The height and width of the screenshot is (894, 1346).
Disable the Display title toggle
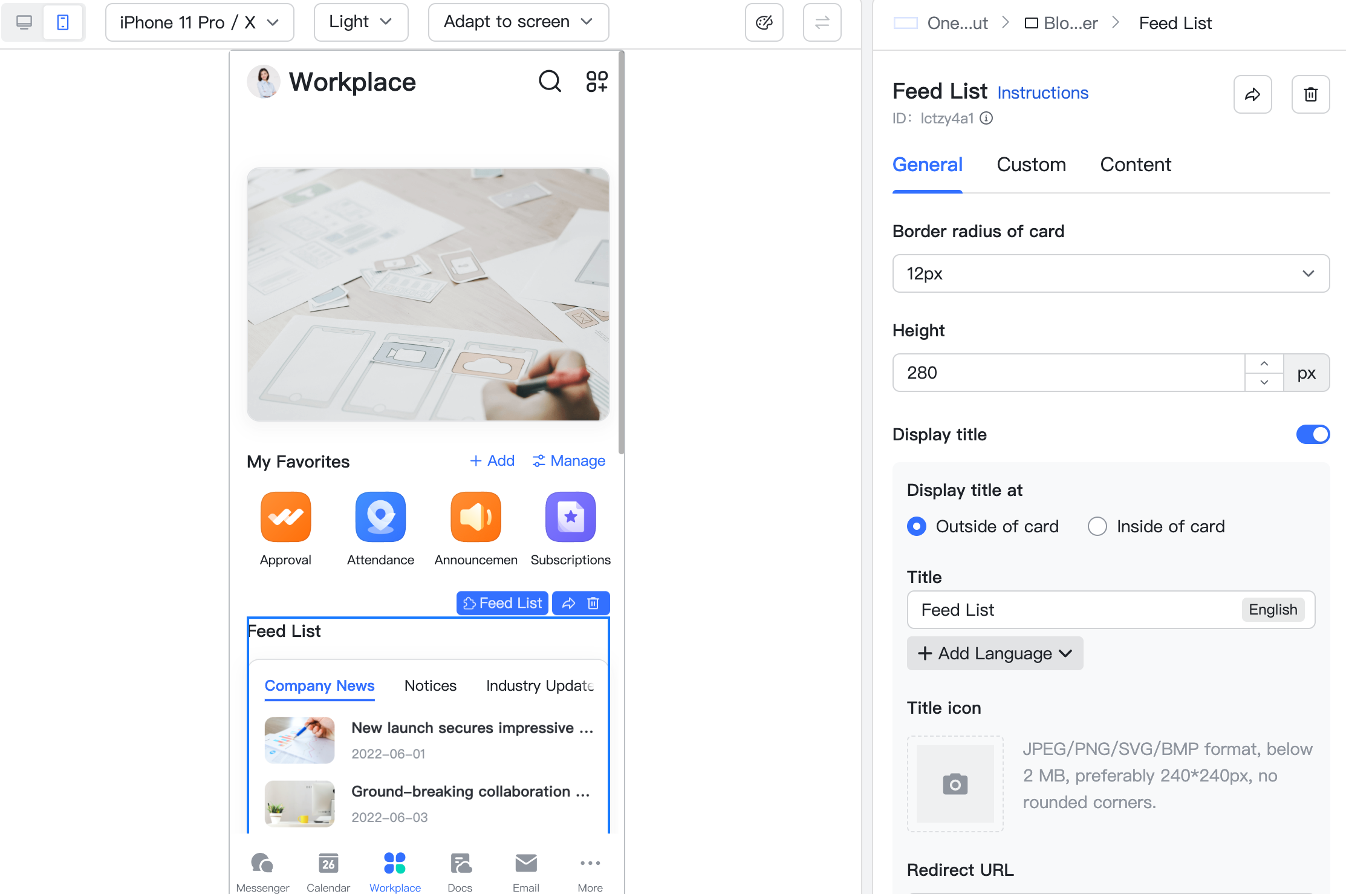[x=1313, y=434]
